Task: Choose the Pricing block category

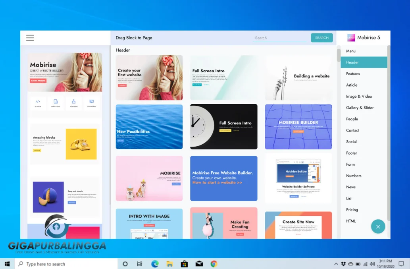Action: click(352, 210)
